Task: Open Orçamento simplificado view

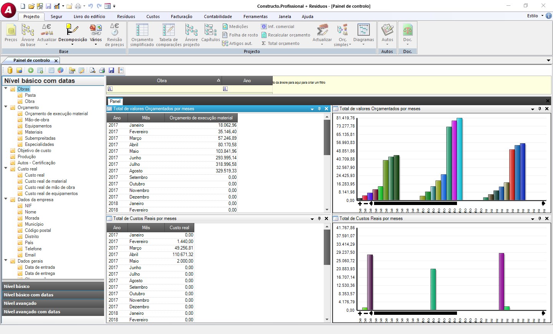Action: (x=142, y=35)
